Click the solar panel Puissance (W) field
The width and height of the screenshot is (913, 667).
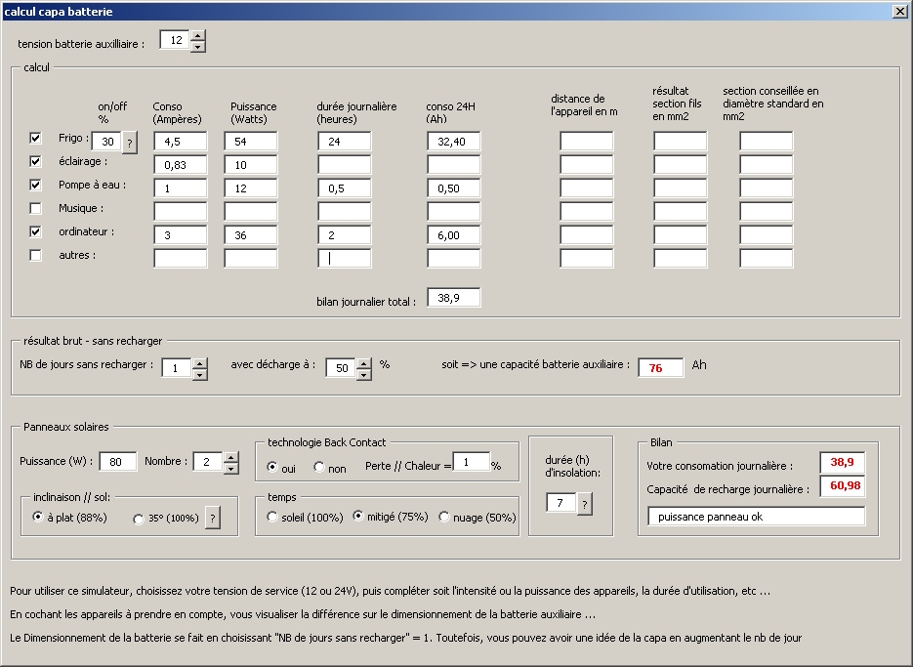click(117, 462)
